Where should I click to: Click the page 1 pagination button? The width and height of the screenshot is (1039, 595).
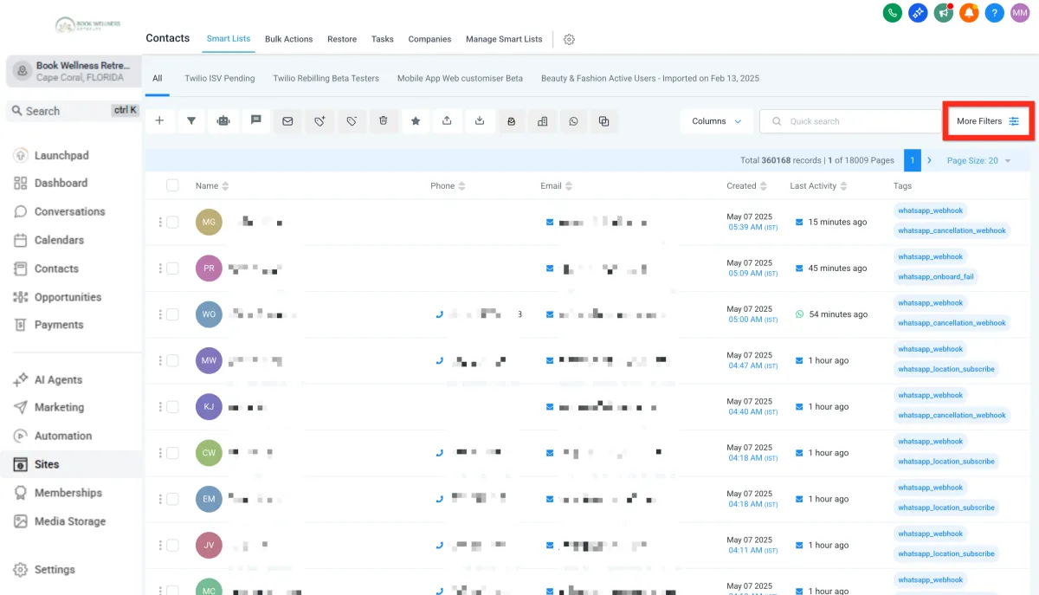[x=913, y=160]
